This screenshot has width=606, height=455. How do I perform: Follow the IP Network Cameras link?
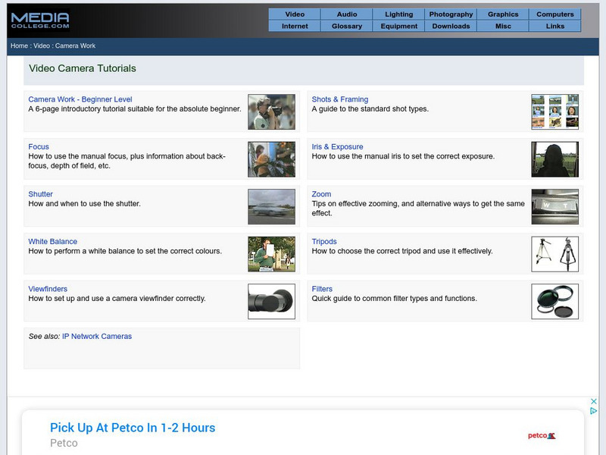pyautogui.click(x=97, y=336)
